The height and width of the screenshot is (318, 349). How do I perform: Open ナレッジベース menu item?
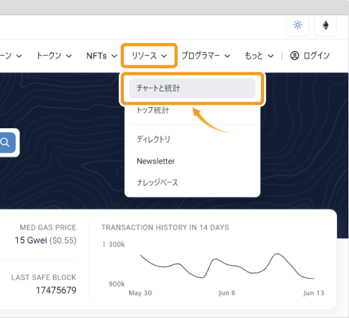(x=157, y=183)
